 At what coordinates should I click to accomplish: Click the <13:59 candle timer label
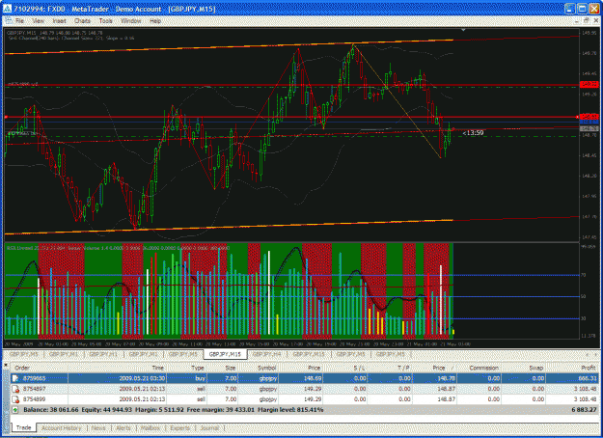point(473,133)
